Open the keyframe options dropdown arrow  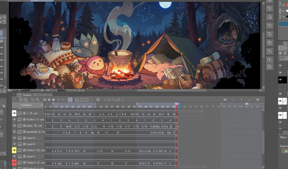point(109,100)
